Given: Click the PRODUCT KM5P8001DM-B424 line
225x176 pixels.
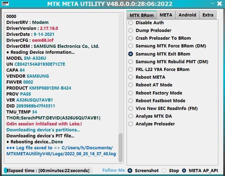Looking at the screenshot, I should point(39,88).
